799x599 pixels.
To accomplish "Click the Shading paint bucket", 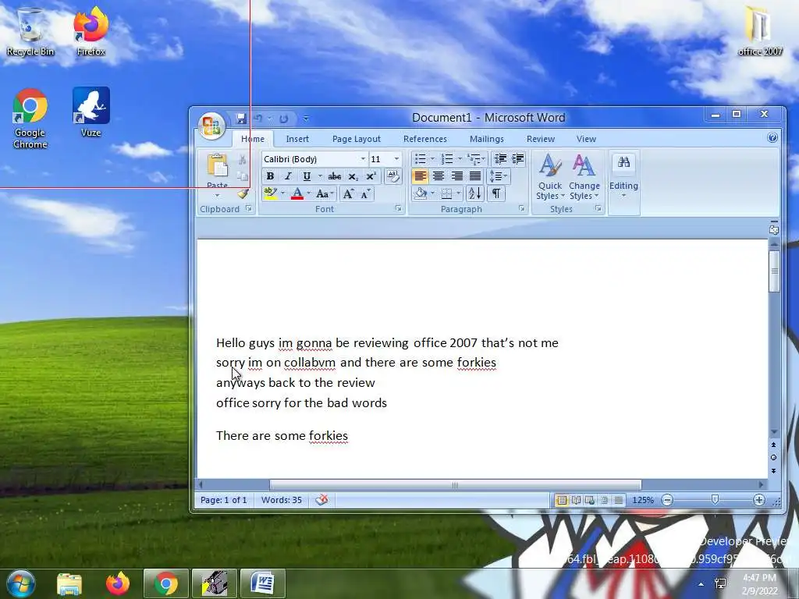I will click(421, 193).
